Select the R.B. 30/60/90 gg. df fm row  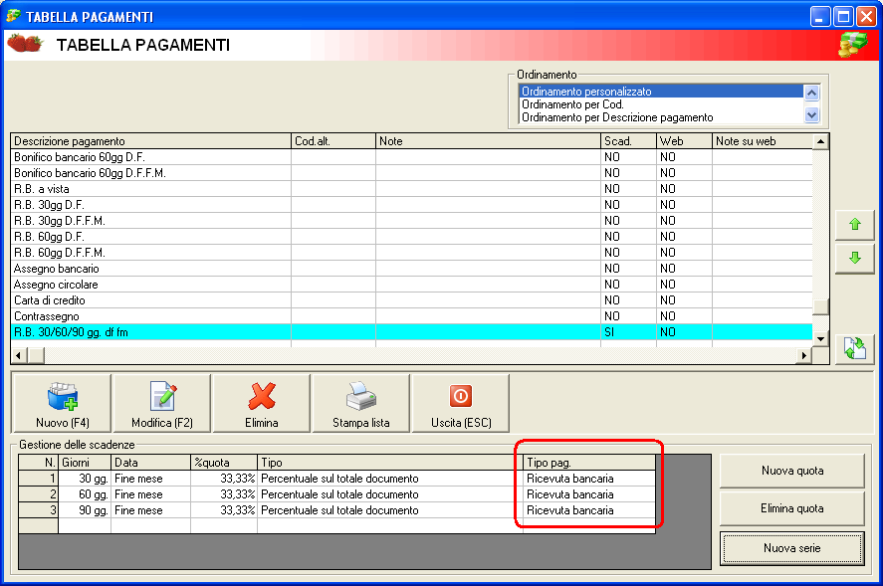tap(411, 332)
